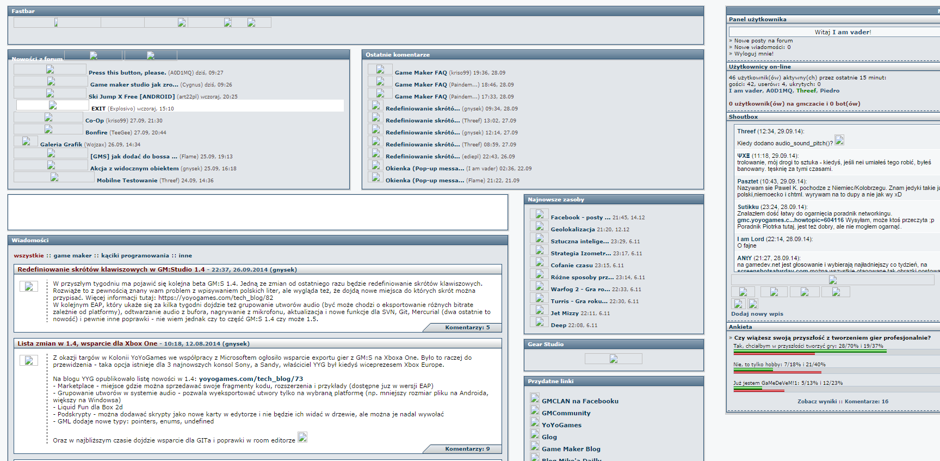
Task: Click the icon beside "Galeria Grafik"
Action: point(26,141)
